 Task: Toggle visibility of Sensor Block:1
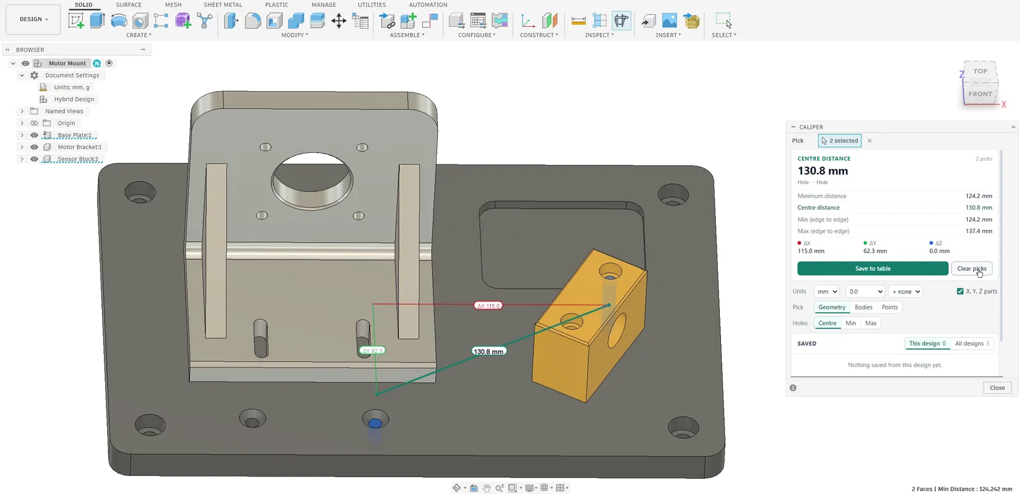tap(34, 159)
